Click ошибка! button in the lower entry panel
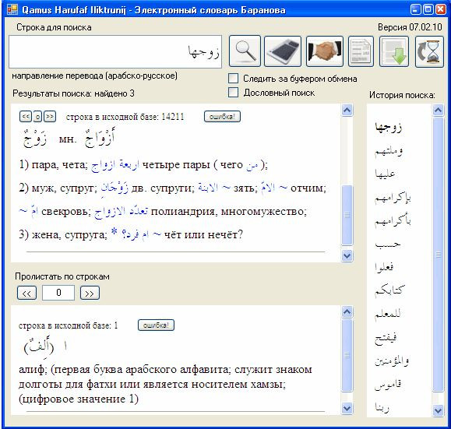 (156, 325)
